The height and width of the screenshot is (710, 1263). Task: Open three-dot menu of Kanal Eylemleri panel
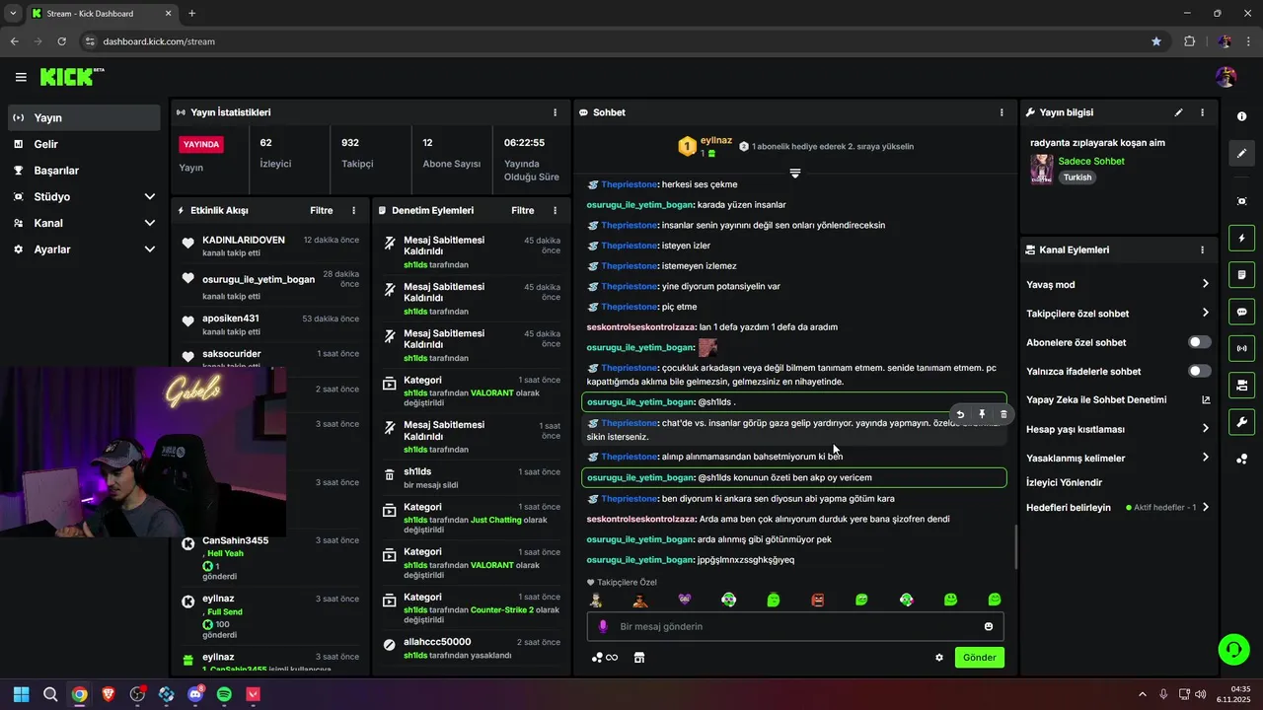coord(1202,250)
